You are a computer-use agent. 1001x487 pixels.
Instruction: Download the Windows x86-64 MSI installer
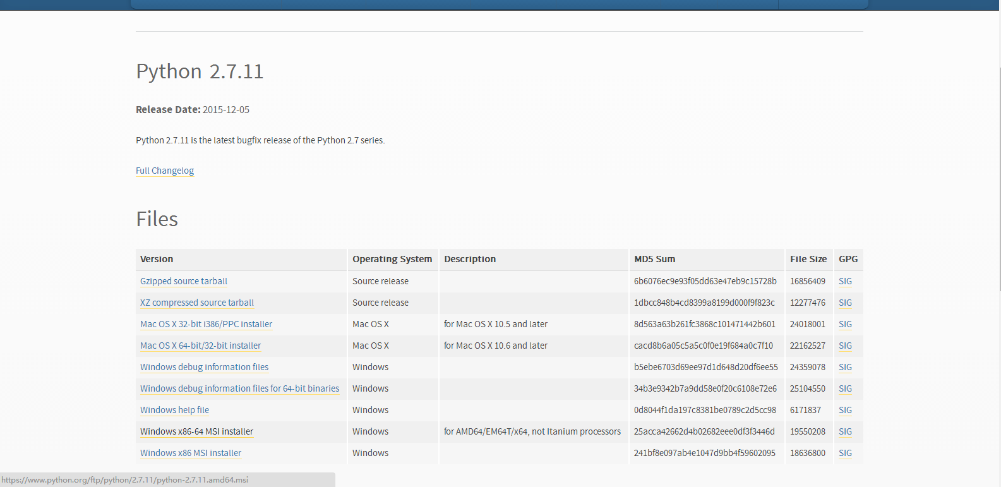pyautogui.click(x=196, y=431)
